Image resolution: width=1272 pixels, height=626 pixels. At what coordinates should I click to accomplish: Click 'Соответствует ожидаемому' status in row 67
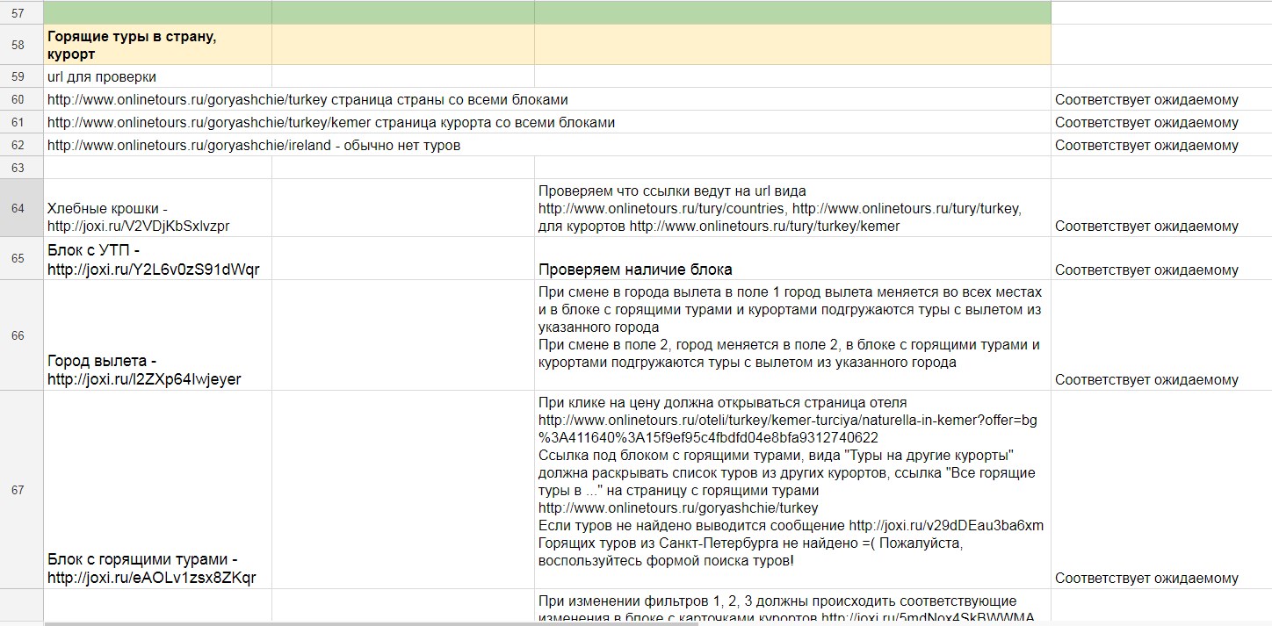click(x=1161, y=490)
